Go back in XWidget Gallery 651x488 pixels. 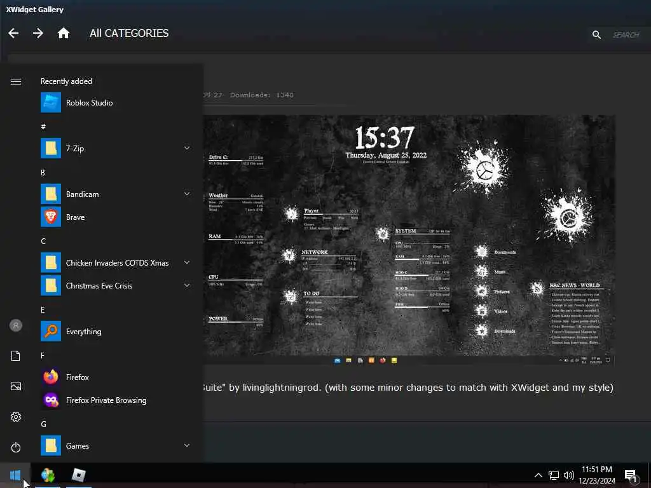pos(13,33)
